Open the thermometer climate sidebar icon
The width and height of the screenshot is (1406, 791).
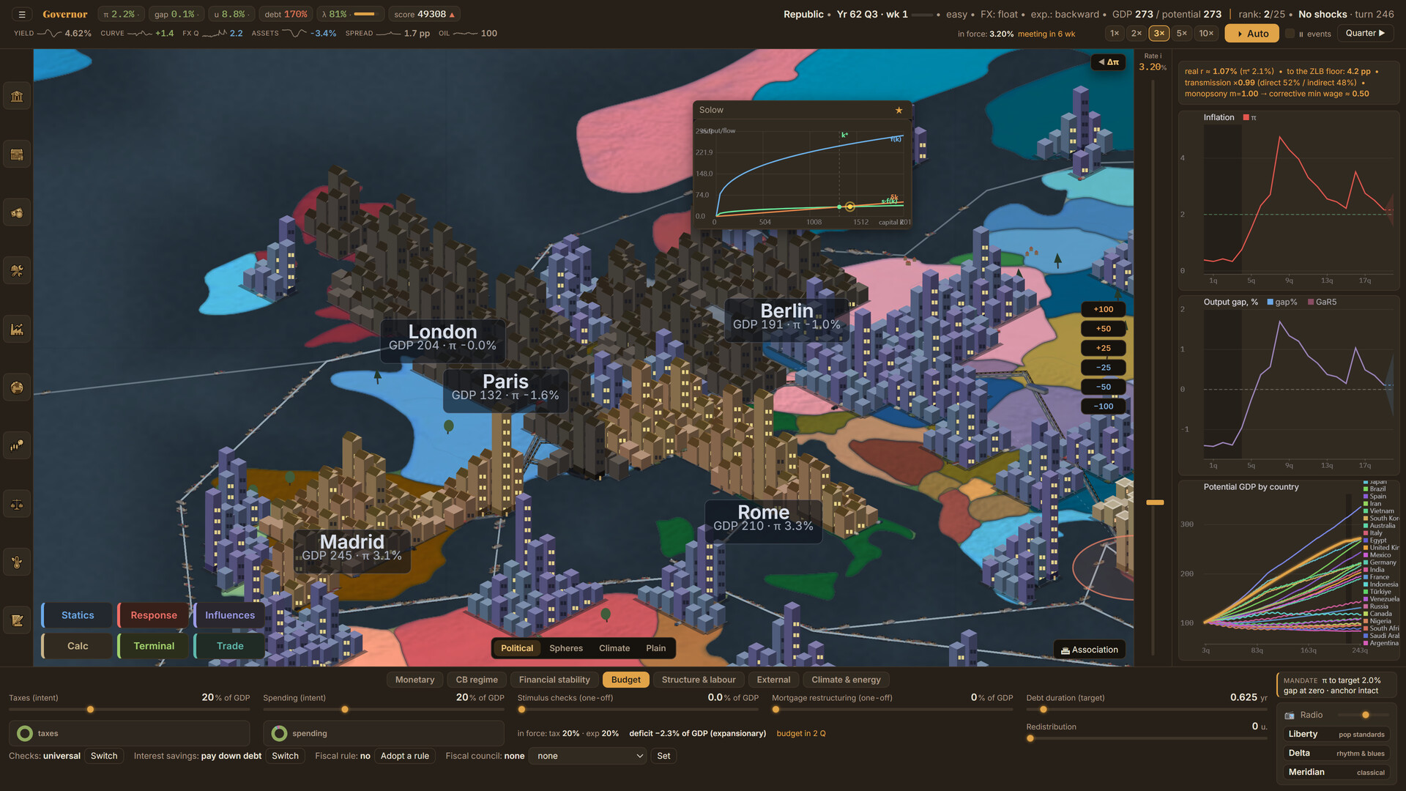[x=17, y=562]
